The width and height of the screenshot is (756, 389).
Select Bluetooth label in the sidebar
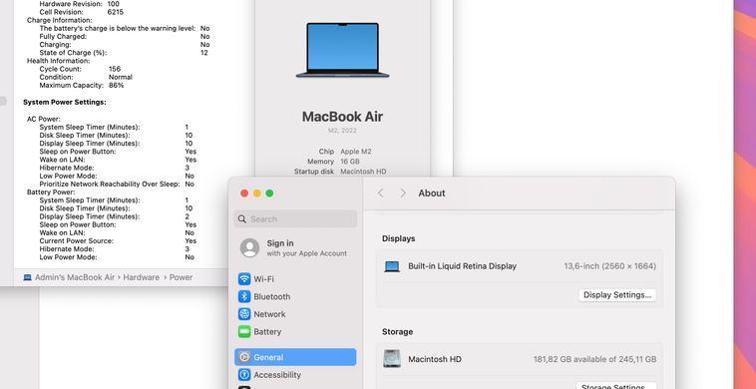(x=272, y=296)
